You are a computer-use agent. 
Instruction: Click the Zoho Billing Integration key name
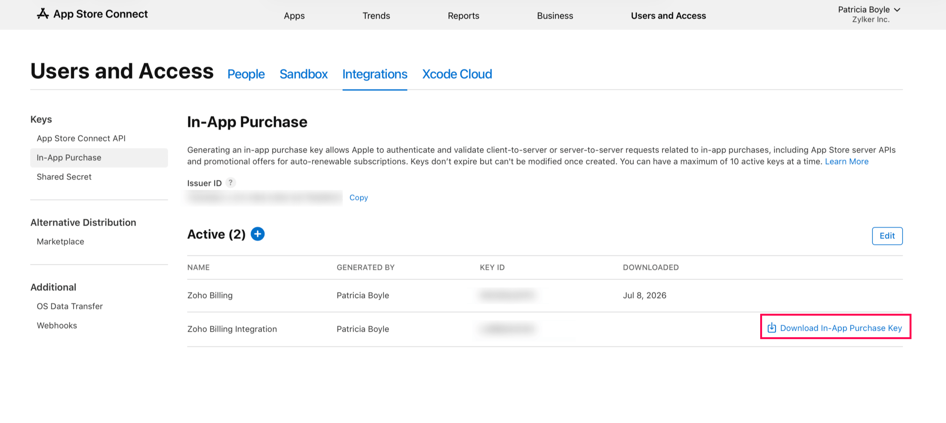[x=232, y=329]
